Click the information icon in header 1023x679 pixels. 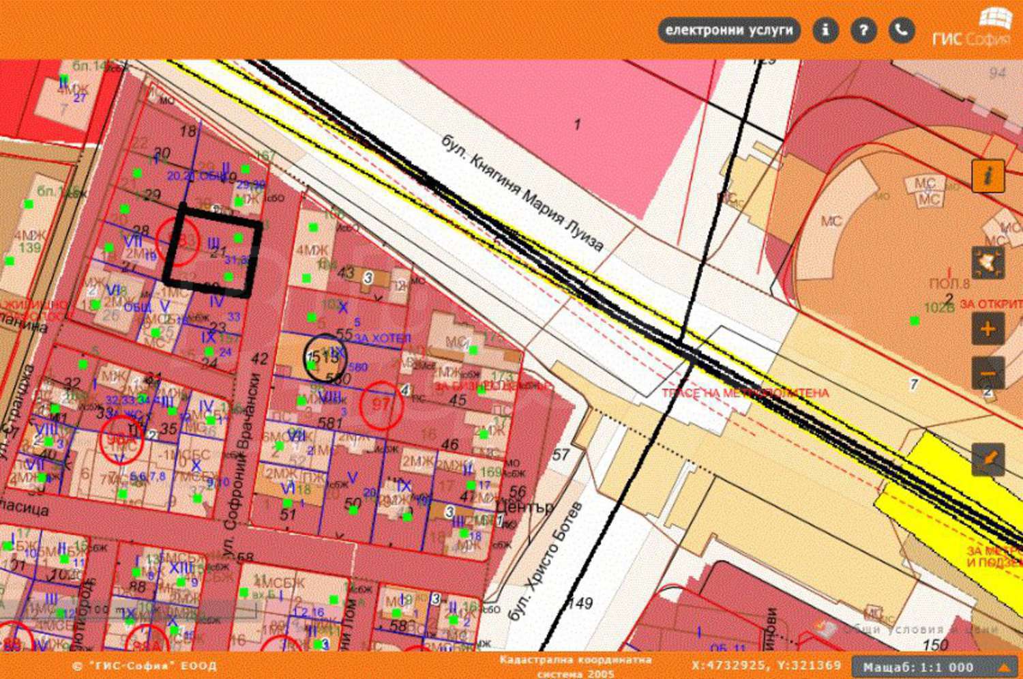click(x=825, y=31)
